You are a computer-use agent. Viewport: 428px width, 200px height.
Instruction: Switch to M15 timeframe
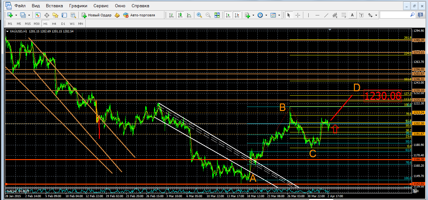point(28,24)
